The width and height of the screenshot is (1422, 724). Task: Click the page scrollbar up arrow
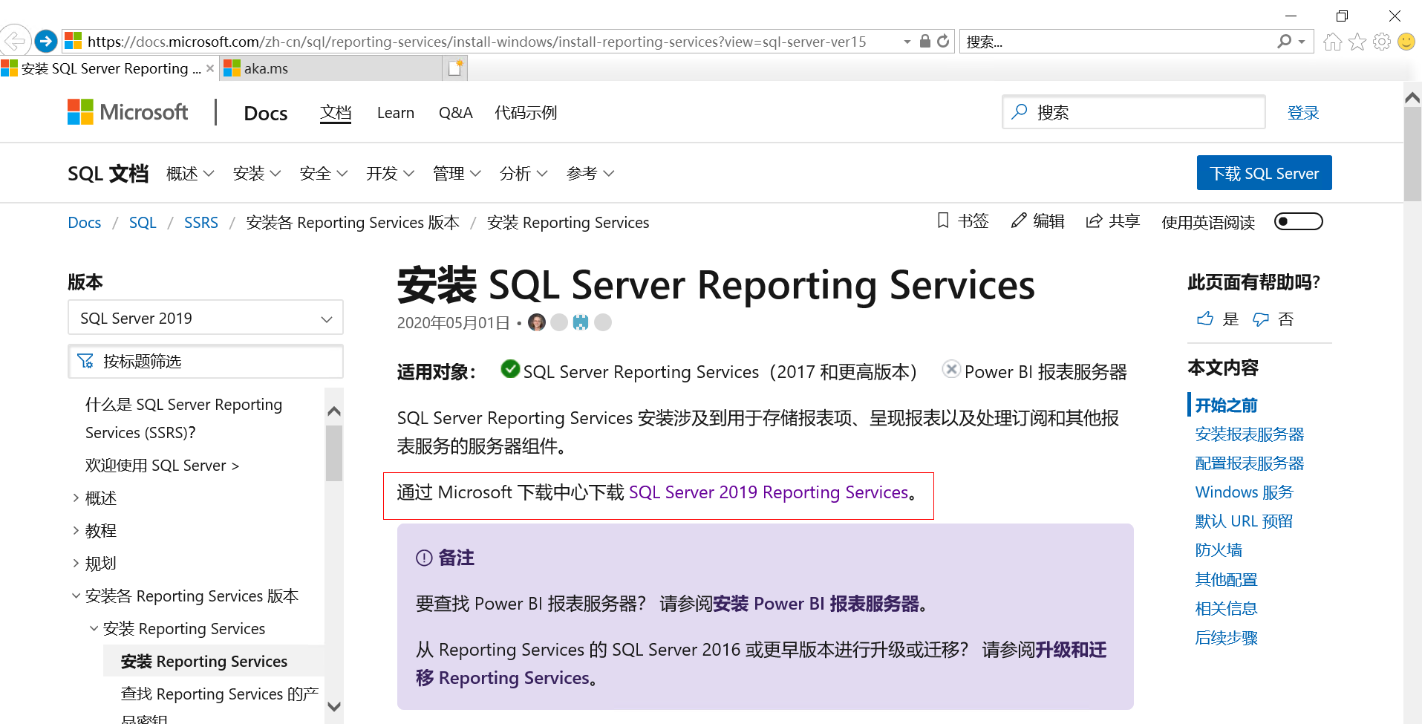(1412, 97)
